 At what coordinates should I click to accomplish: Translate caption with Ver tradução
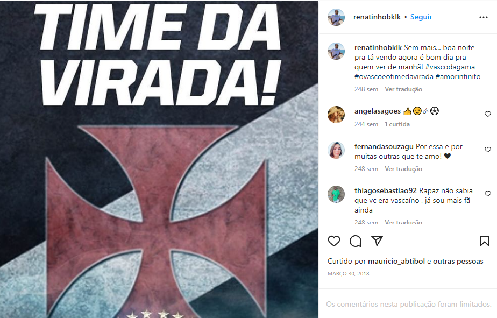(403, 89)
